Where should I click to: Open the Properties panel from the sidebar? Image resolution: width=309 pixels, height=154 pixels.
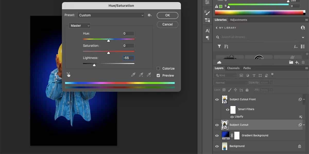point(207,2)
